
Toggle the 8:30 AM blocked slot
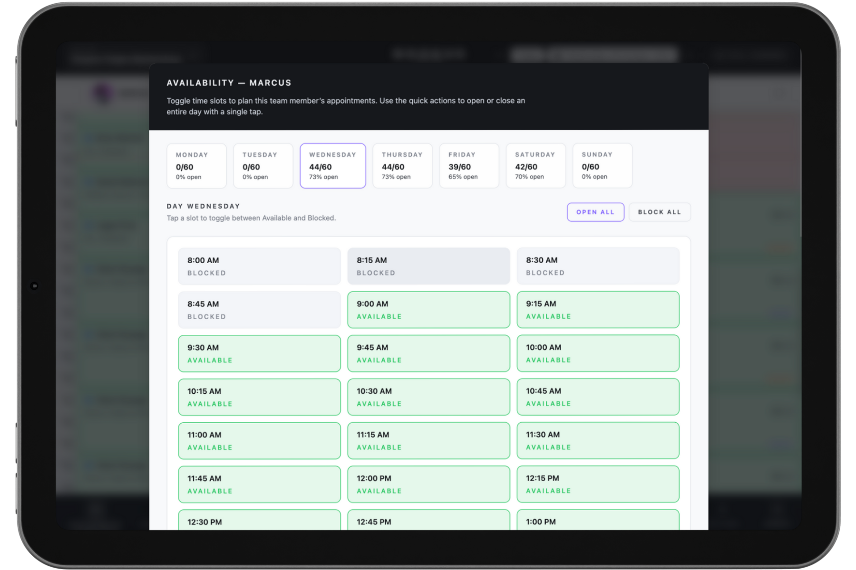[x=598, y=266]
